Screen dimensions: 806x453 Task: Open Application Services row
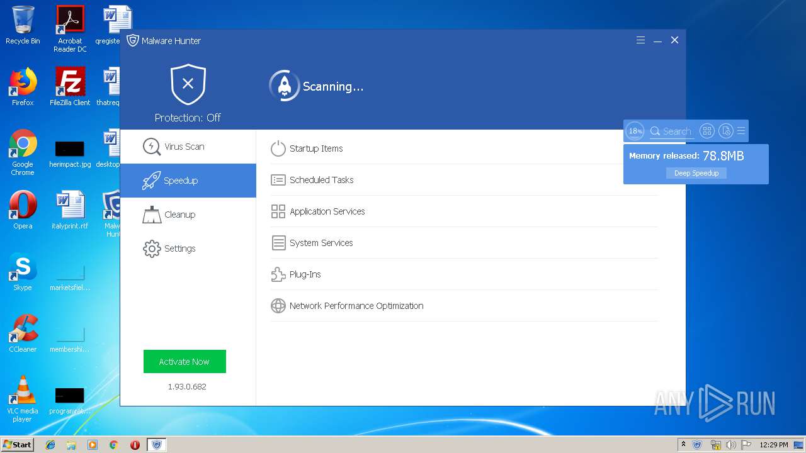(x=464, y=211)
